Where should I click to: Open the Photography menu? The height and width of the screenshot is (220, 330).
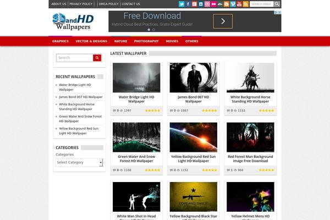[146, 41]
